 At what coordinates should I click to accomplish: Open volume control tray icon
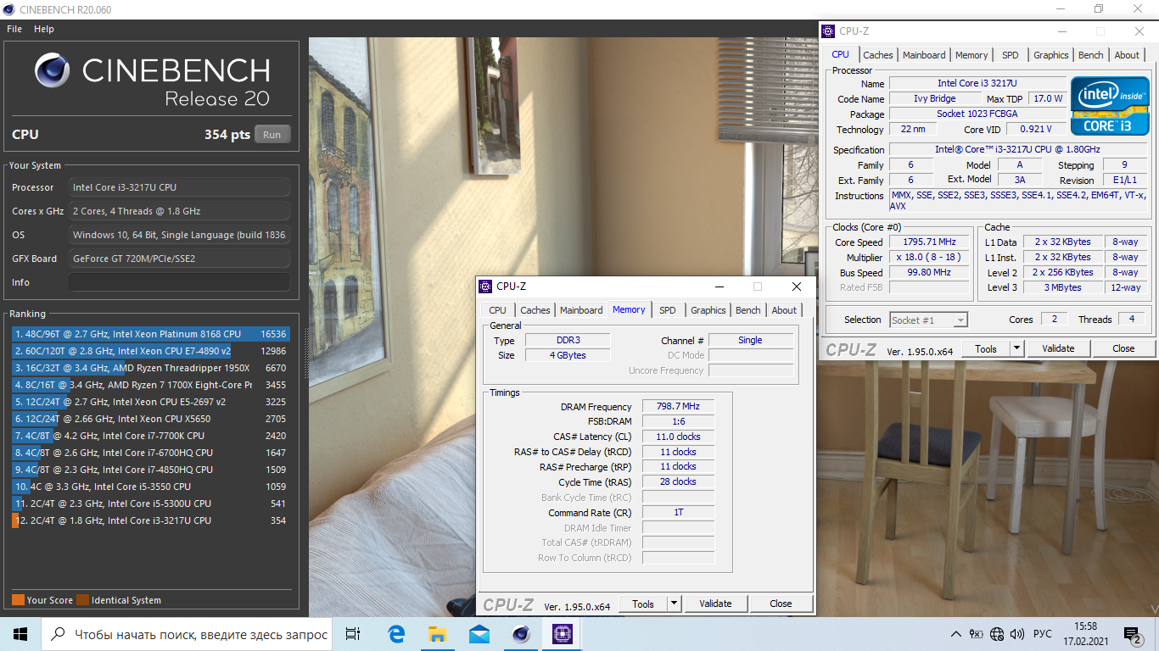click(x=1016, y=634)
